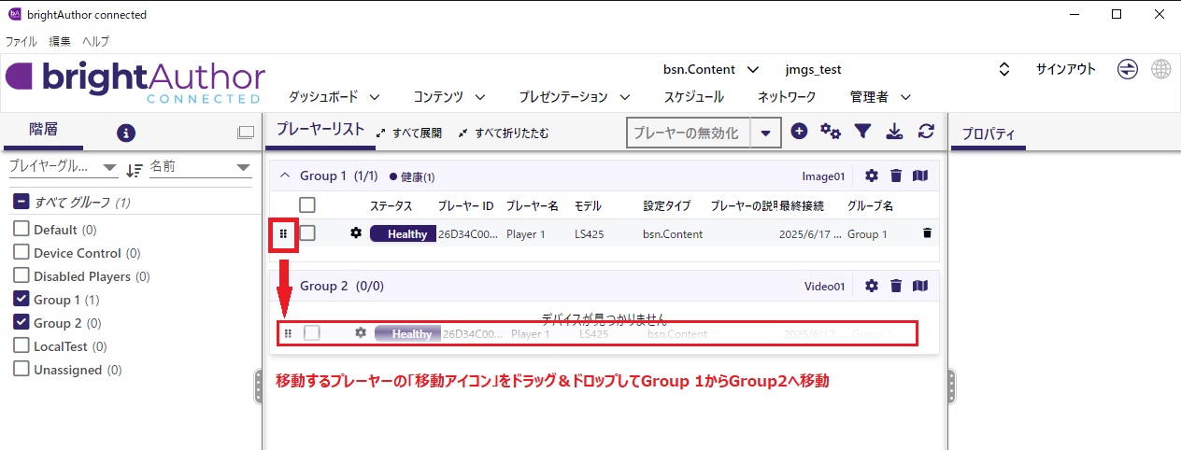This screenshot has height=450, width=1181.
Task: Open the name sort dropdown
Action: (x=201, y=167)
